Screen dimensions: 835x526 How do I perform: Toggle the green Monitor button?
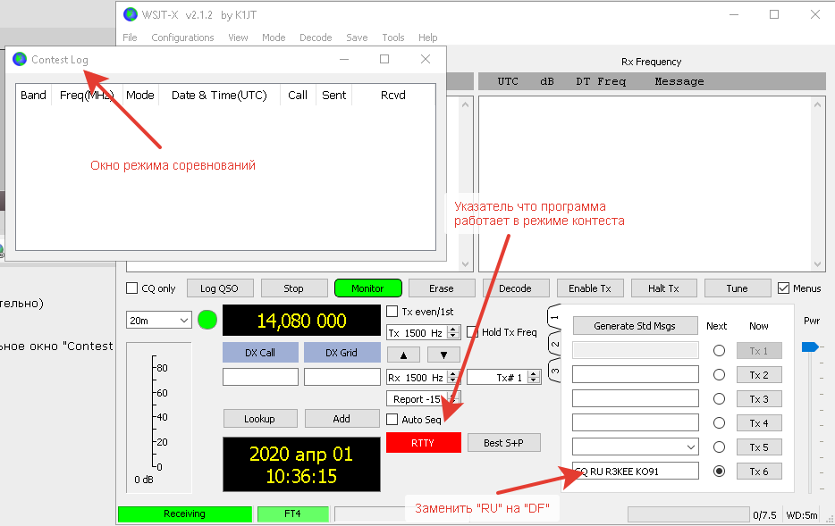(367, 288)
